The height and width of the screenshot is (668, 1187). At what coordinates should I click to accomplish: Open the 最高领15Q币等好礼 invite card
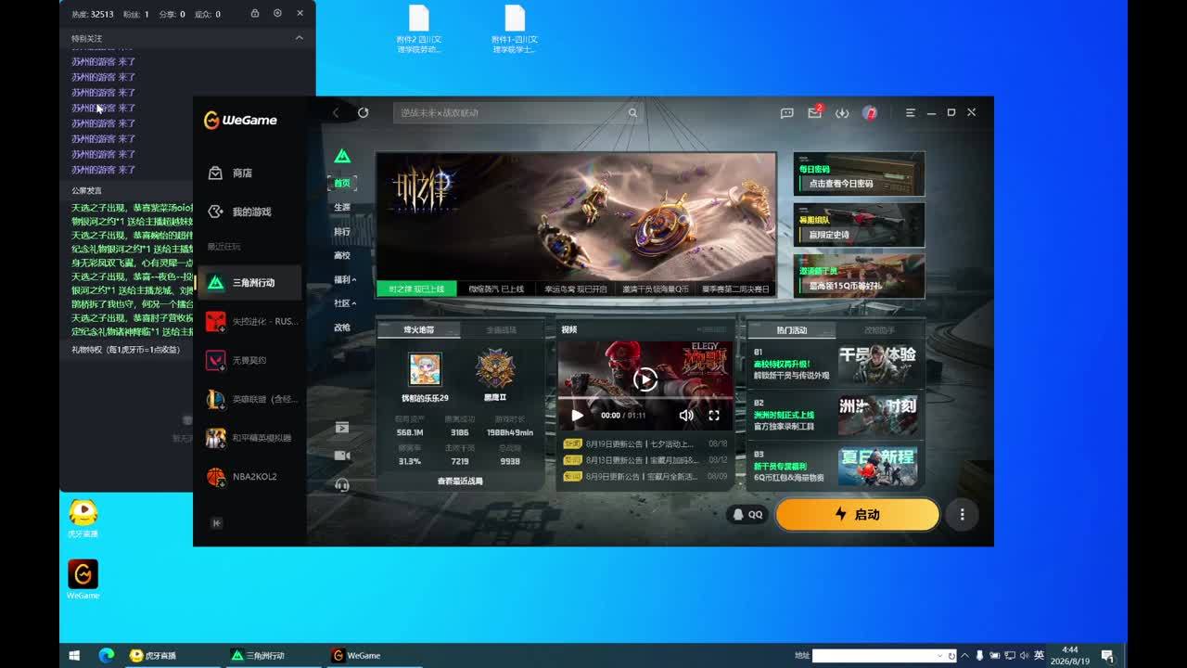click(x=859, y=276)
